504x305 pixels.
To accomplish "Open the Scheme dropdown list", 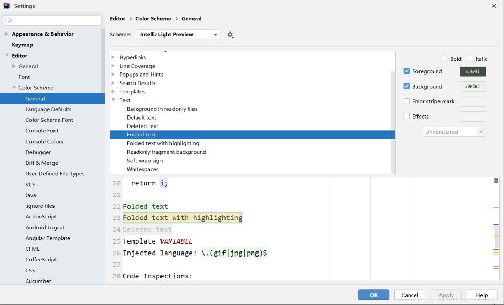I will (x=178, y=35).
